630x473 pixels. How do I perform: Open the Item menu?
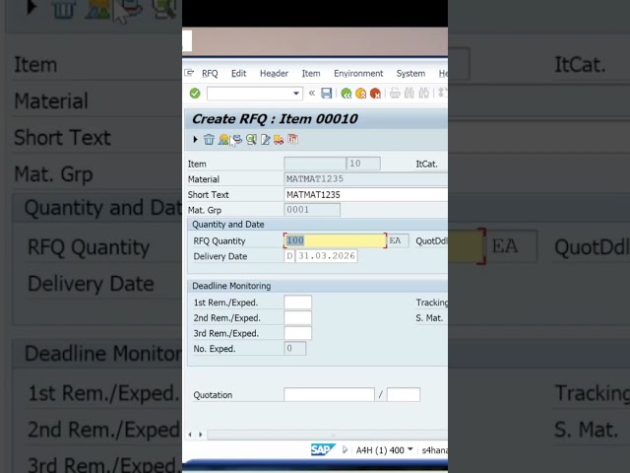(x=311, y=74)
